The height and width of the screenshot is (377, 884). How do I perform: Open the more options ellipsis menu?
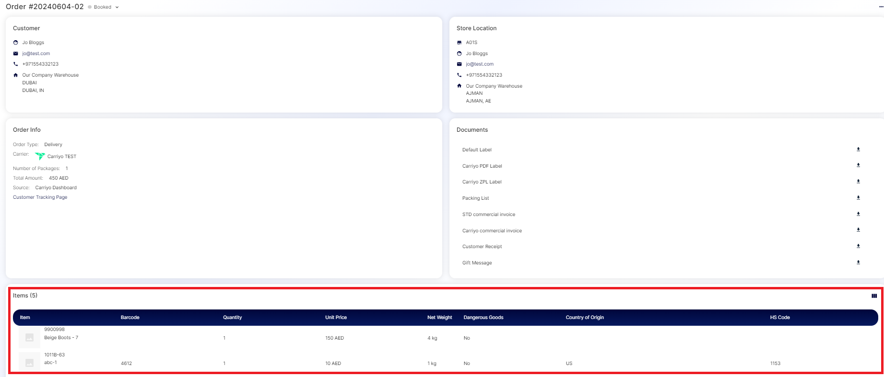coord(881,7)
